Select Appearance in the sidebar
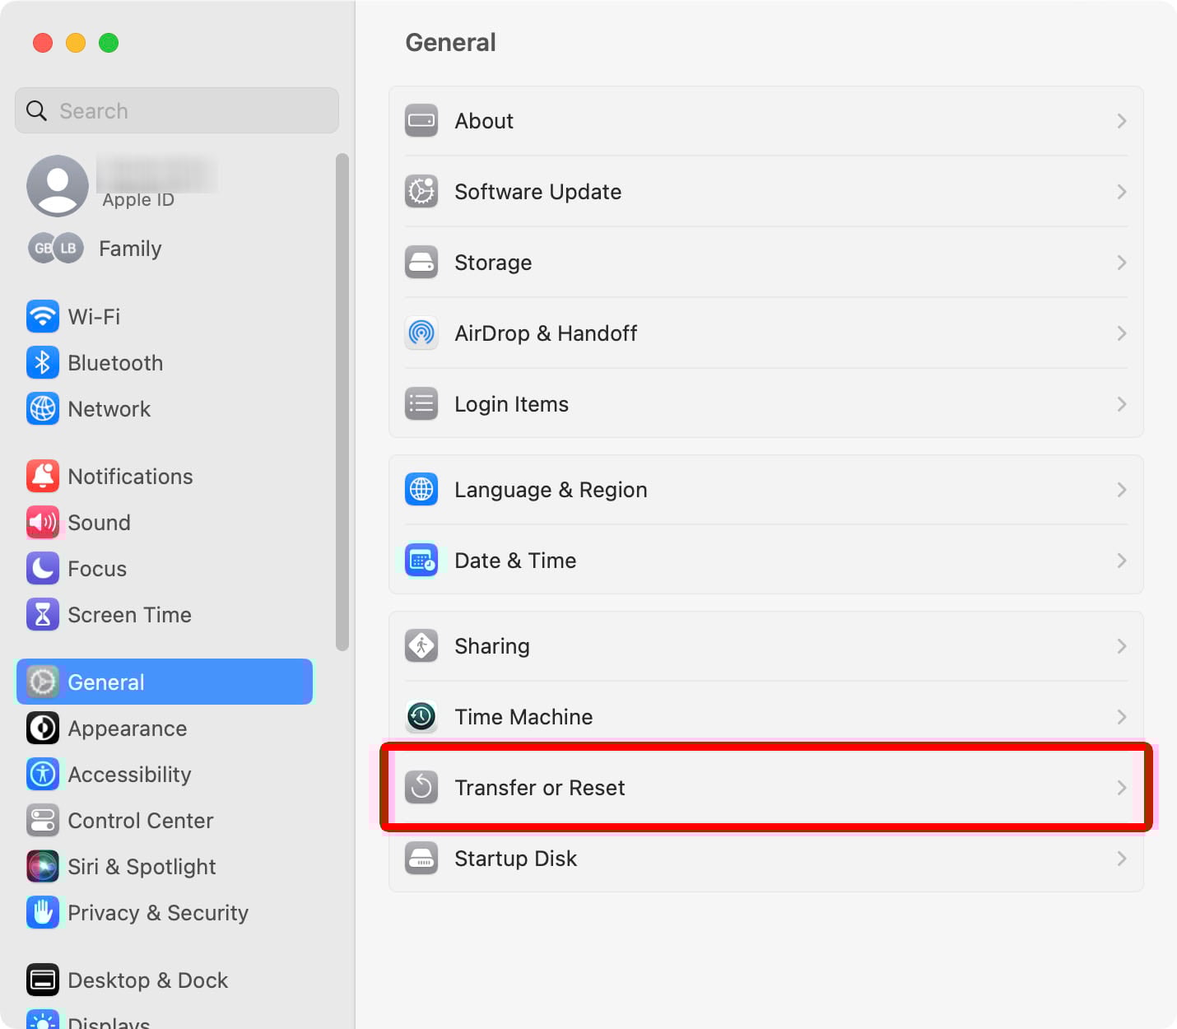This screenshot has width=1177, height=1029. click(127, 729)
